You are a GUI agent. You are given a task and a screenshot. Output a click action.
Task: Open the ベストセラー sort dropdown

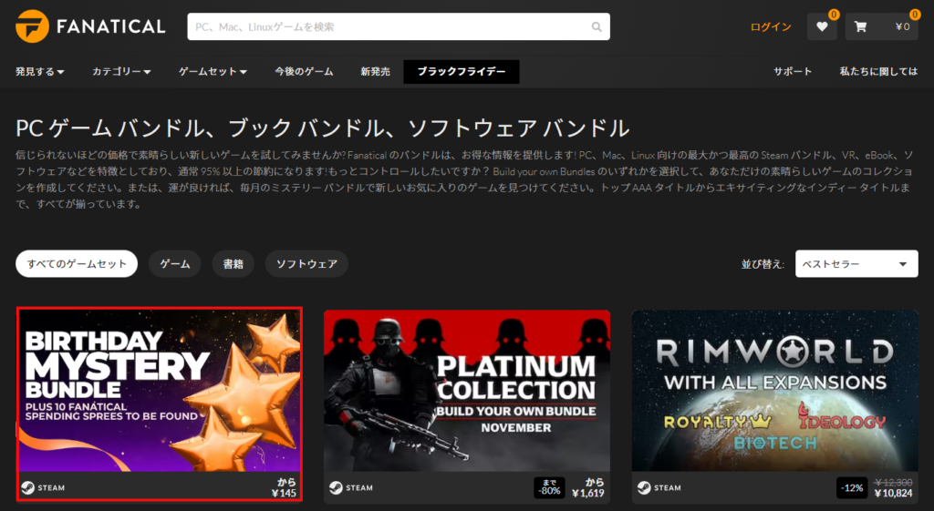856,264
